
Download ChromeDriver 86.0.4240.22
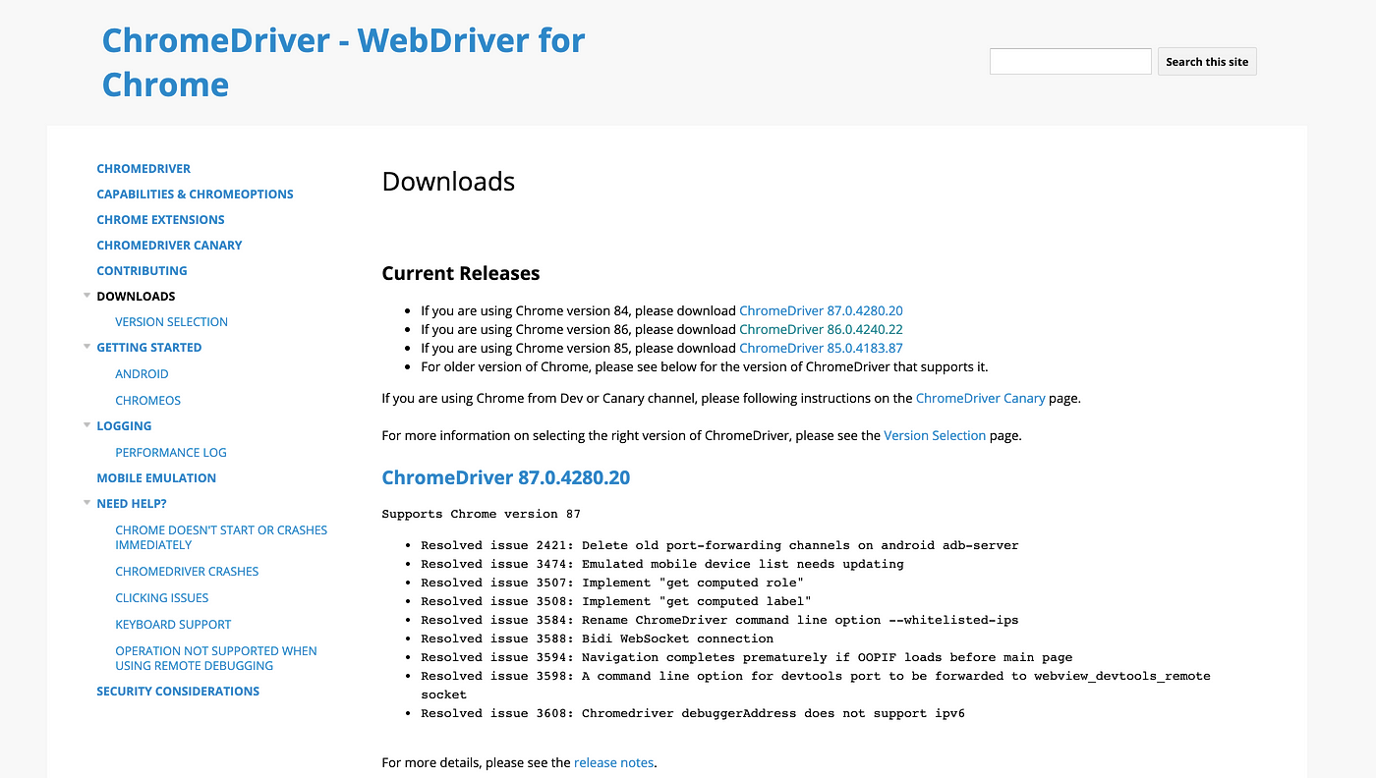tap(821, 329)
